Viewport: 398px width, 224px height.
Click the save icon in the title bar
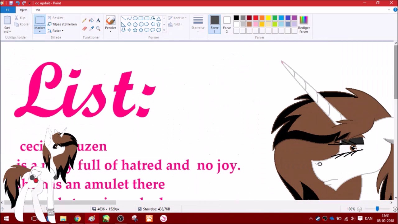11,3
